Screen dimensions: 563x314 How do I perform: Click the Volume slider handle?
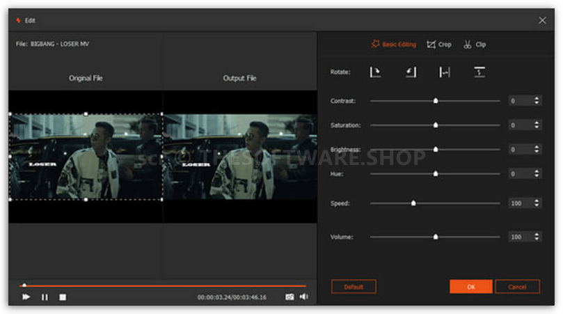(436, 237)
